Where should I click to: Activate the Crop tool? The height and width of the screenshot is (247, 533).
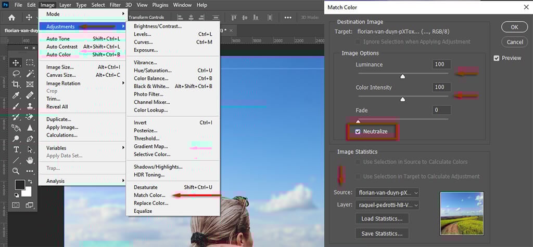coord(16,85)
